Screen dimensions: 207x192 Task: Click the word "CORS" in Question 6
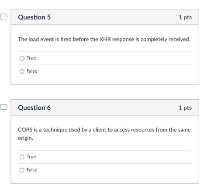tap(25, 130)
